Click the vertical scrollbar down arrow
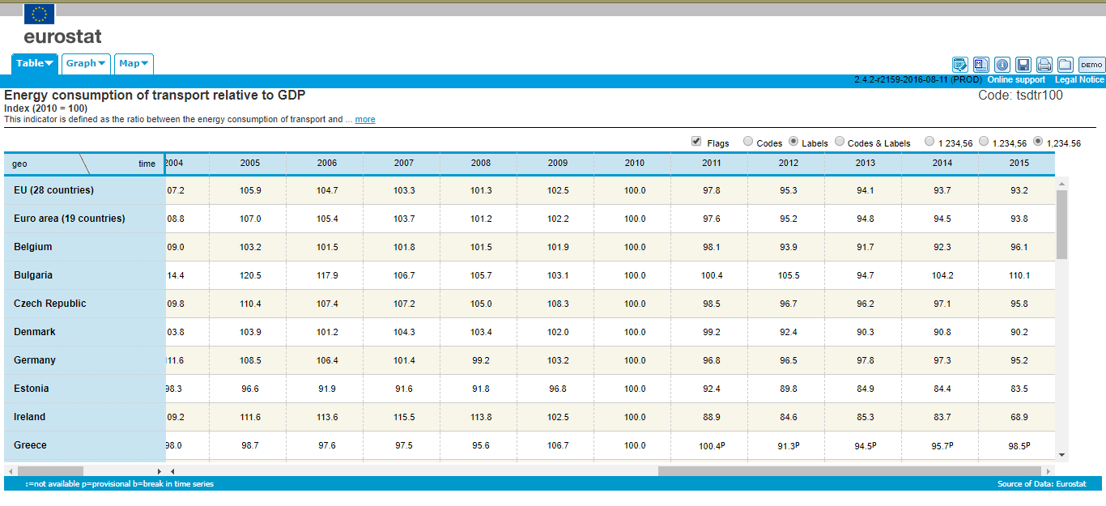This screenshot has width=1106, height=506. [1061, 455]
